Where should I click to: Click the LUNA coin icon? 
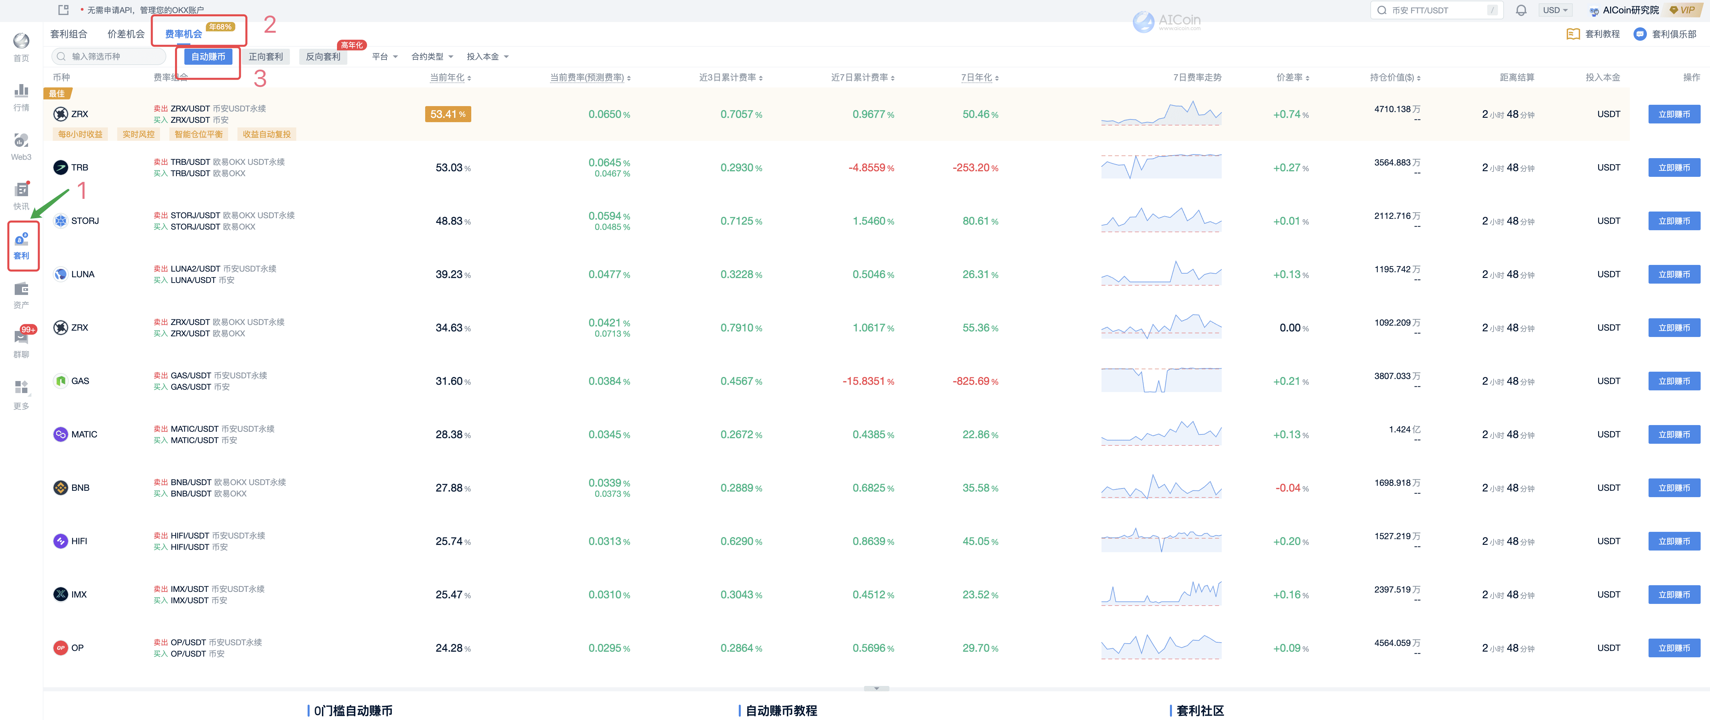60,274
